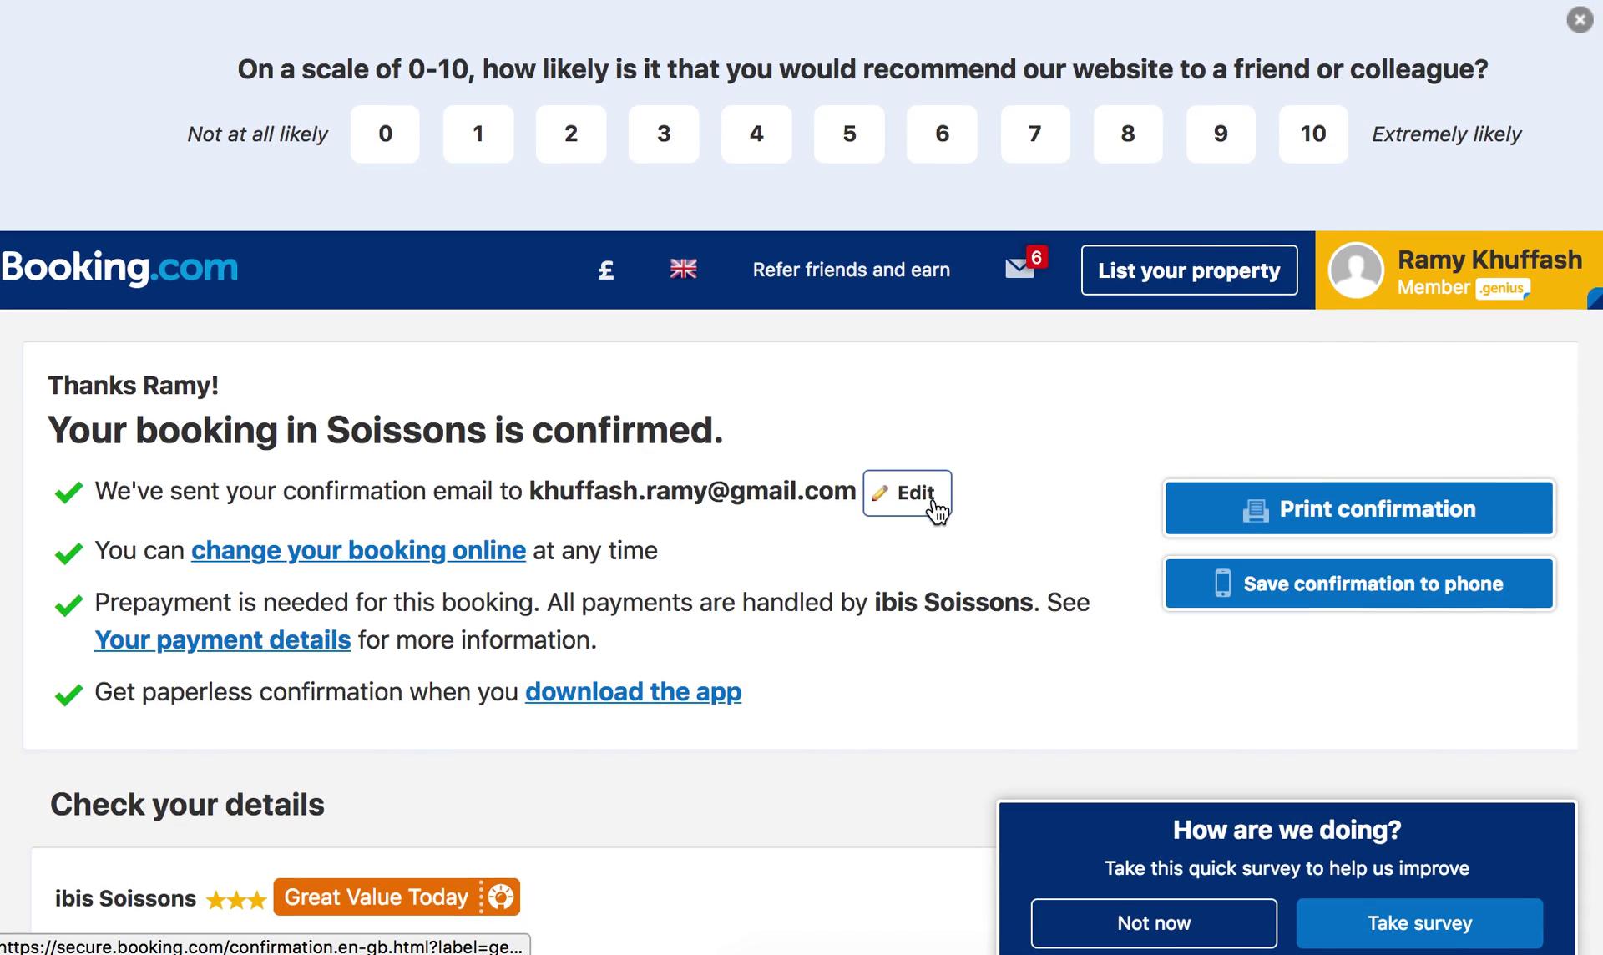Image resolution: width=1603 pixels, height=955 pixels.
Task: Click the pound sterling currency icon
Action: tap(607, 271)
